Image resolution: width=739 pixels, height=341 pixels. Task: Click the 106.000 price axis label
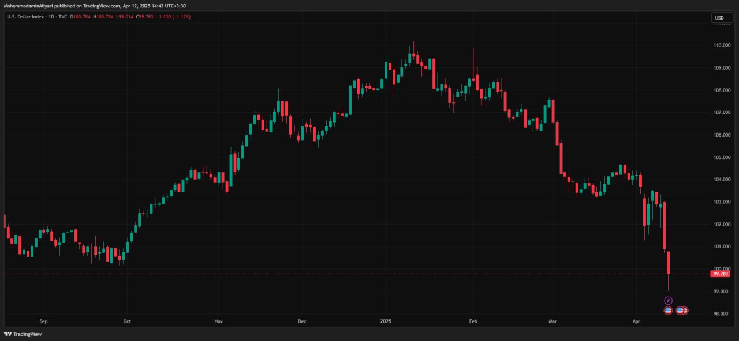tap(722, 135)
